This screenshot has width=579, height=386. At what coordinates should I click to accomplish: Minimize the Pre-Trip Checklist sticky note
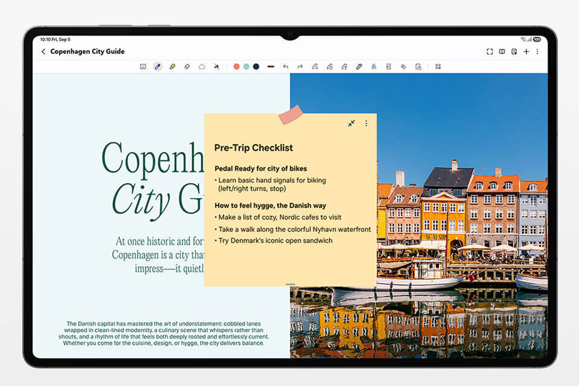click(x=351, y=123)
